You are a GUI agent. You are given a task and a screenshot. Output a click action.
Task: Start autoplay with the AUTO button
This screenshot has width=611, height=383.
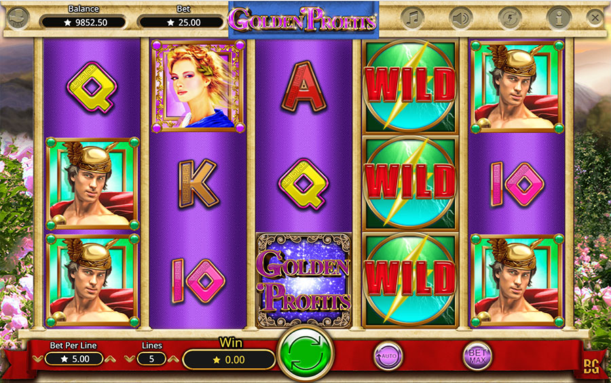point(388,356)
